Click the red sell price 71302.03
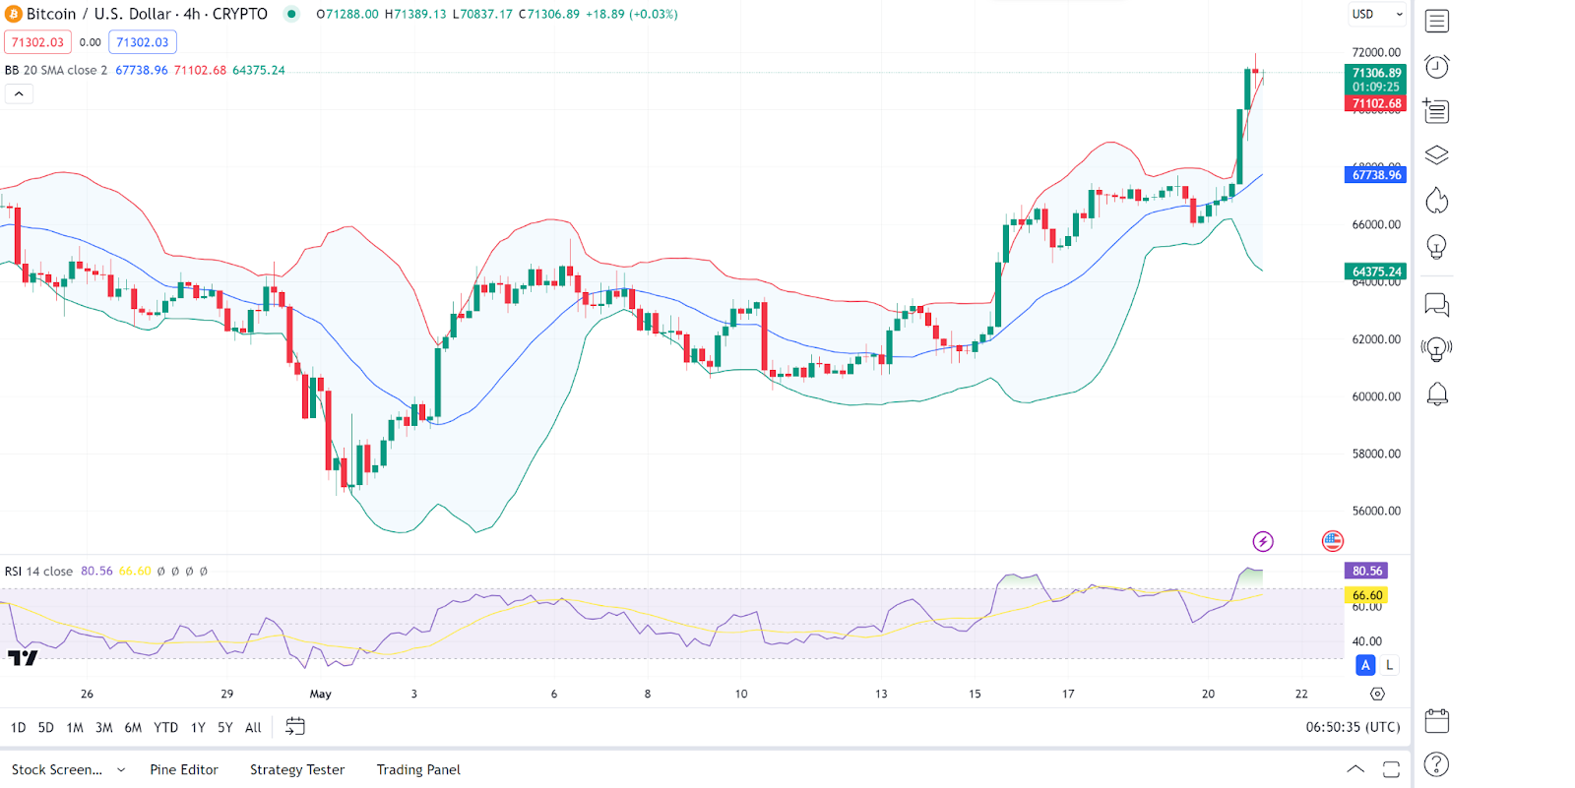The height and width of the screenshot is (788, 1575). [37, 42]
